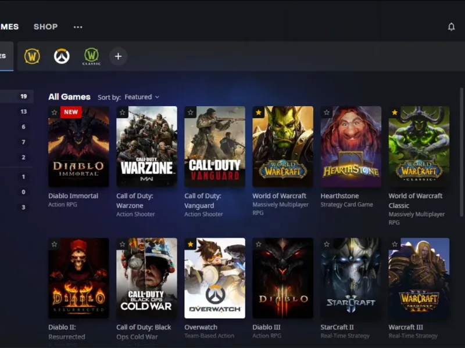Switch to the SHOP tab

[46, 27]
